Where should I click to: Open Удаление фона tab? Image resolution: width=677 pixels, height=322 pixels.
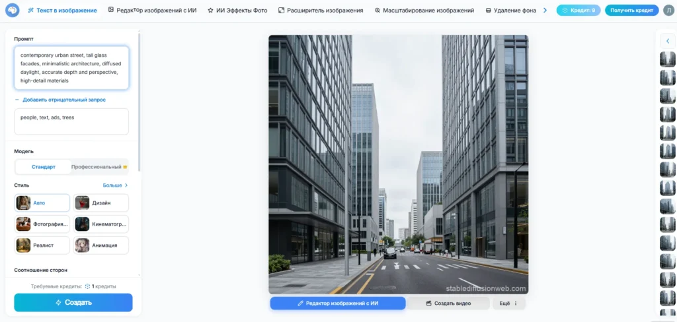(511, 11)
